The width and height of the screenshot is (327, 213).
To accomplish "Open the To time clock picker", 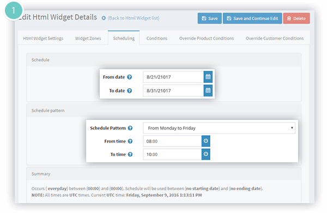I will tap(205, 154).
